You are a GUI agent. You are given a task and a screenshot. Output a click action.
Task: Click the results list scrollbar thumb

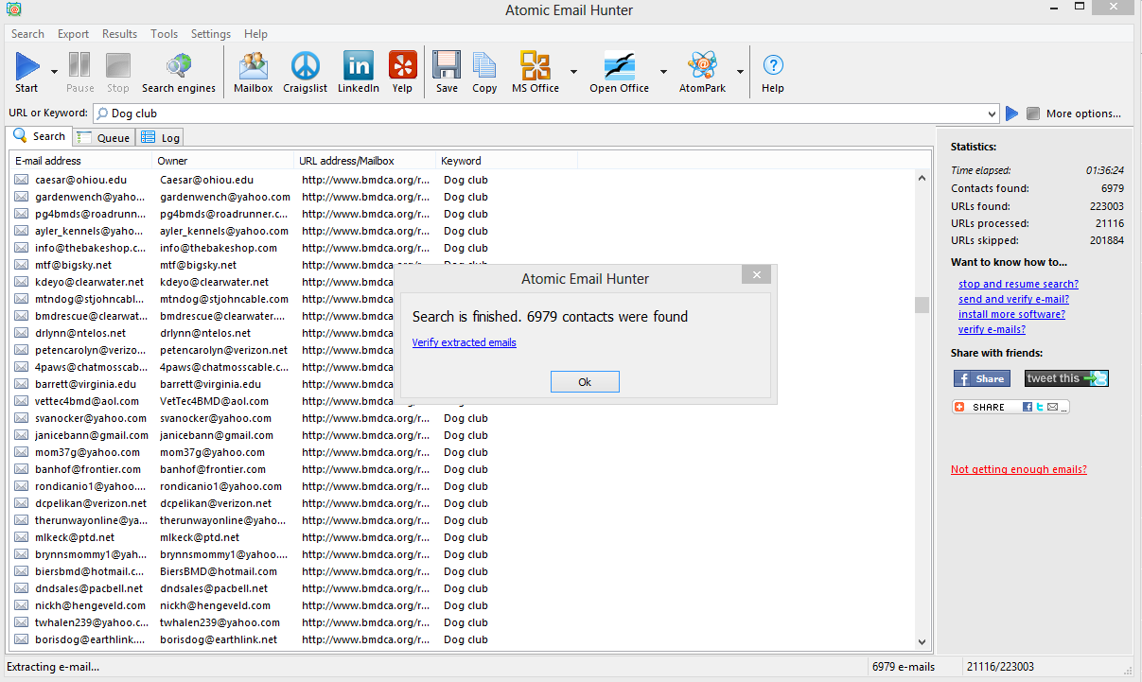pos(922,305)
